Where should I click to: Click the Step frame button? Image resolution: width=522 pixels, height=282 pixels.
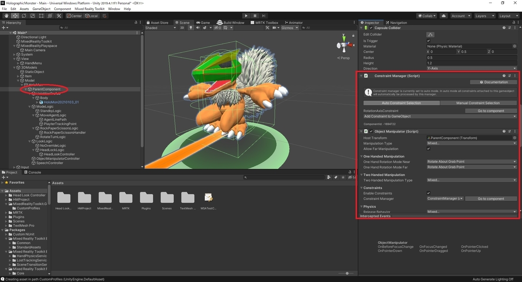[264, 16]
